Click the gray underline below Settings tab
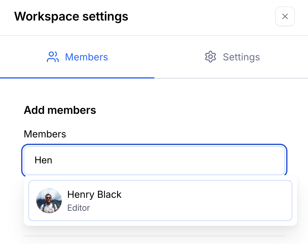 point(231,78)
